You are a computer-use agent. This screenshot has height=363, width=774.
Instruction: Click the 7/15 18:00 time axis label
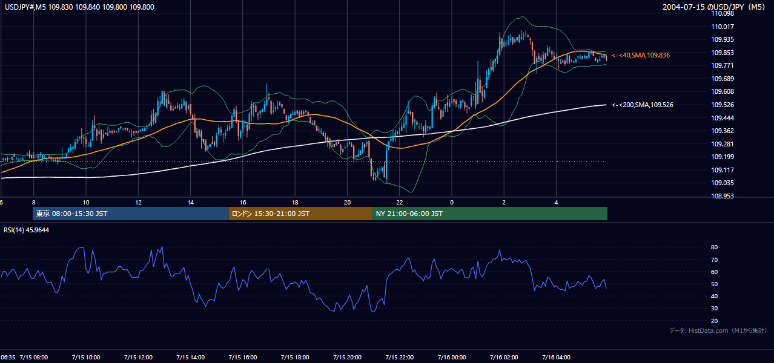[x=296, y=357]
